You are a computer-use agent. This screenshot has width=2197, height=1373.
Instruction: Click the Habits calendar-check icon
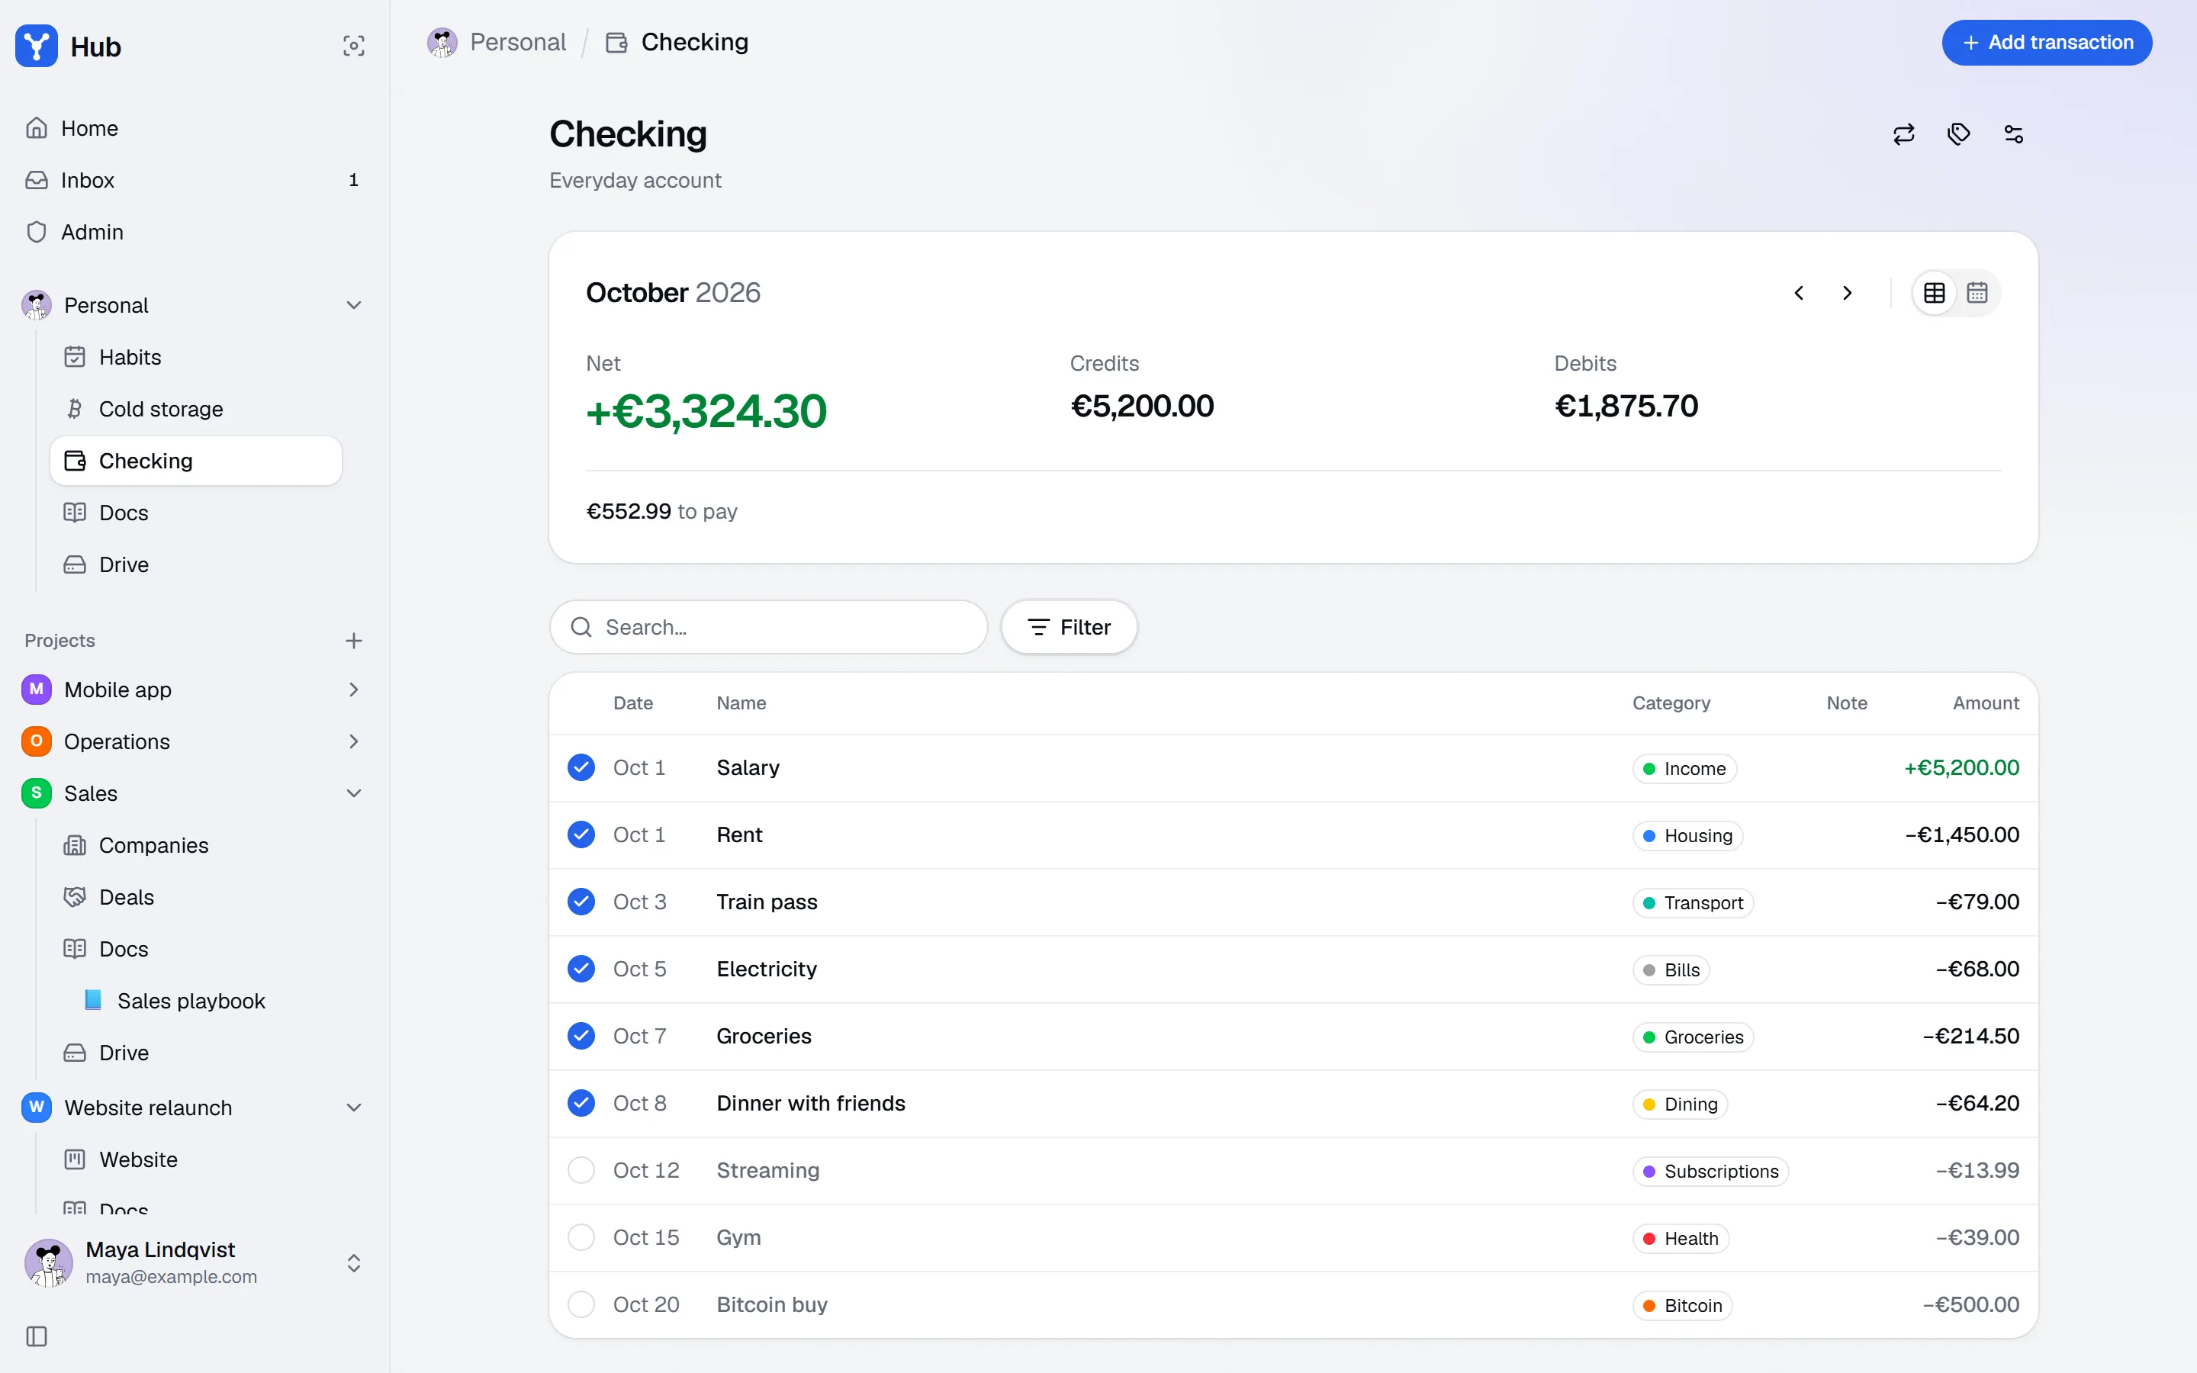coord(75,357)
